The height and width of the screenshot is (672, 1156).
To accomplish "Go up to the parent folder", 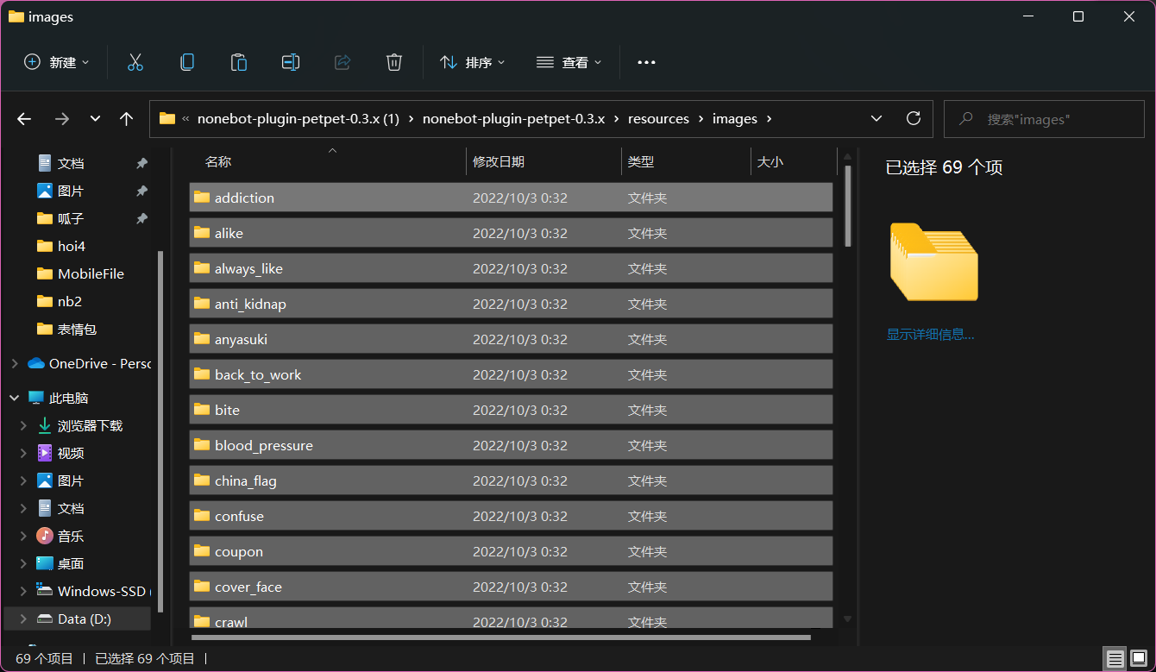I will coord(126,118).
